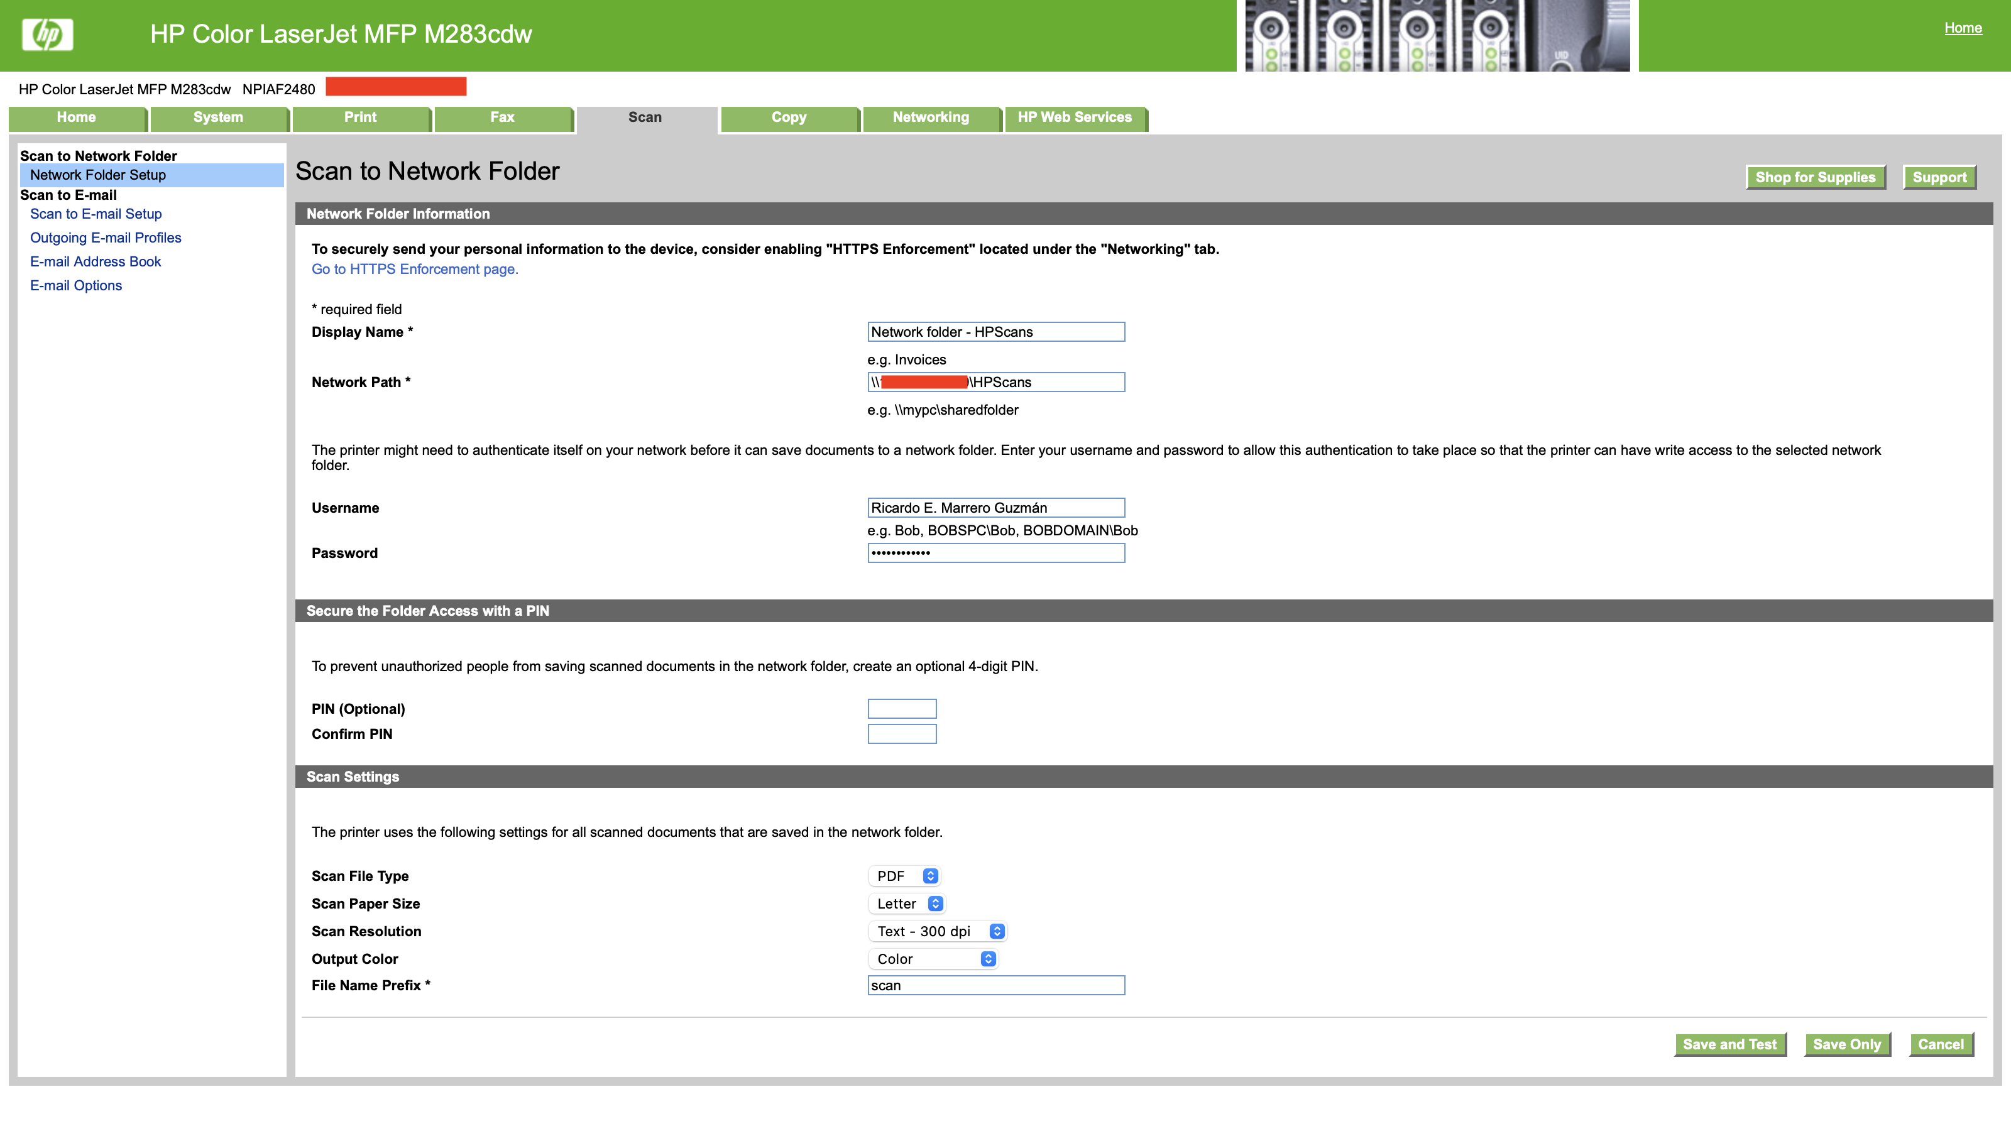The height and width of the screenshot is (1131, 2011).
Task: Open the System tab
Action: (x=219, y=118)
